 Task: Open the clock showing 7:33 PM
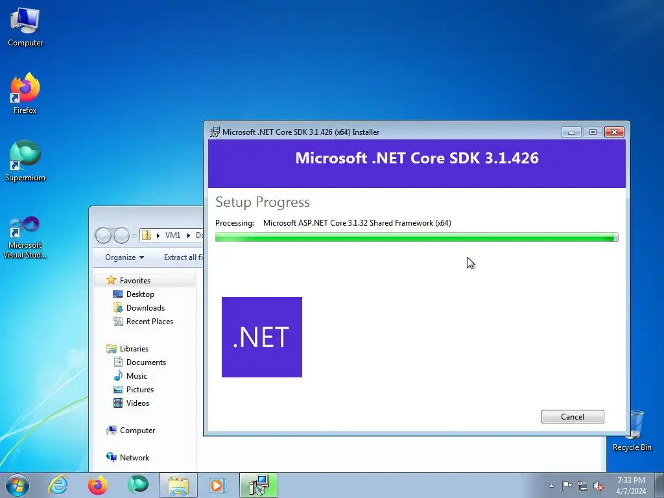click(631, 486)
